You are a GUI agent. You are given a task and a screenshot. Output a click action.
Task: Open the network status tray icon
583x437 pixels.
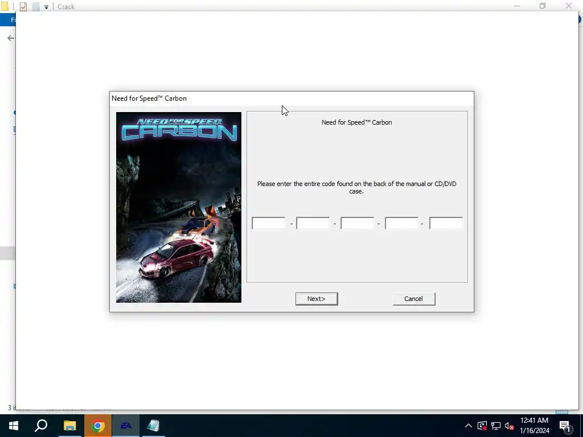click(496, 426)
